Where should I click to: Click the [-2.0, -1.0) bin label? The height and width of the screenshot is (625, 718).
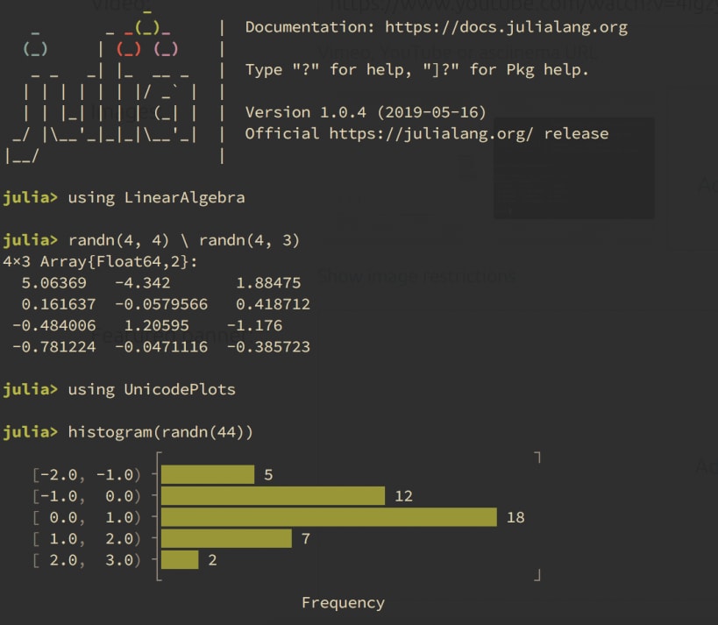[86, 475]
